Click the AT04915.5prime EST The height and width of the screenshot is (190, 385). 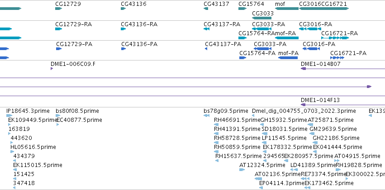[x=337, y=161]
